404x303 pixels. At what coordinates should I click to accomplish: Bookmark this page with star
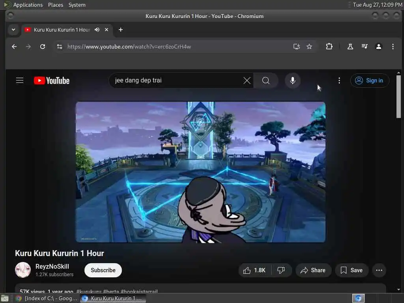309,47
